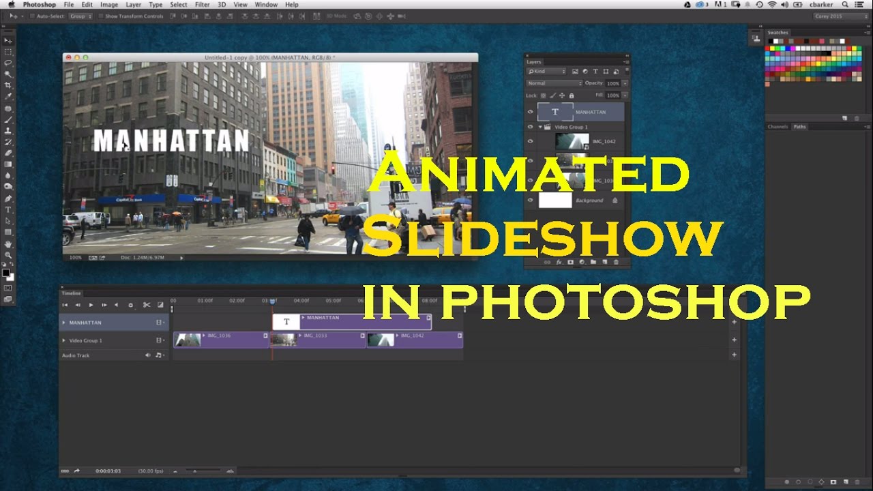Click the Add layer mask icon
The width and height of the screenshot is (873, 491).
click(570, 262)
